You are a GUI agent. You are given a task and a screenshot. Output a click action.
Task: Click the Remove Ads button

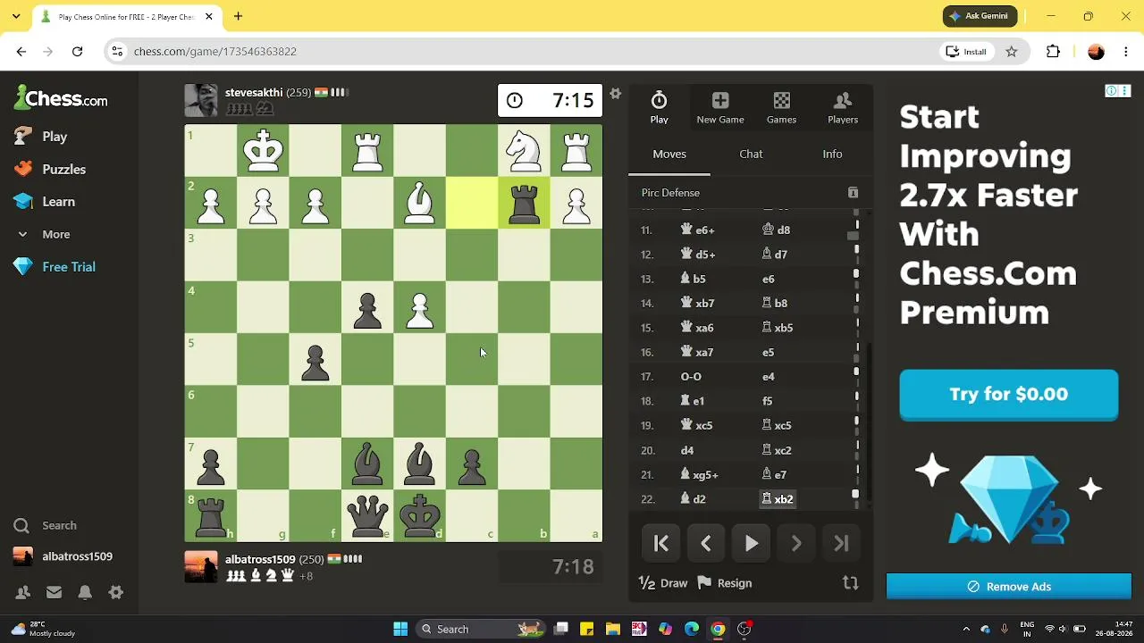point(1008,587)
